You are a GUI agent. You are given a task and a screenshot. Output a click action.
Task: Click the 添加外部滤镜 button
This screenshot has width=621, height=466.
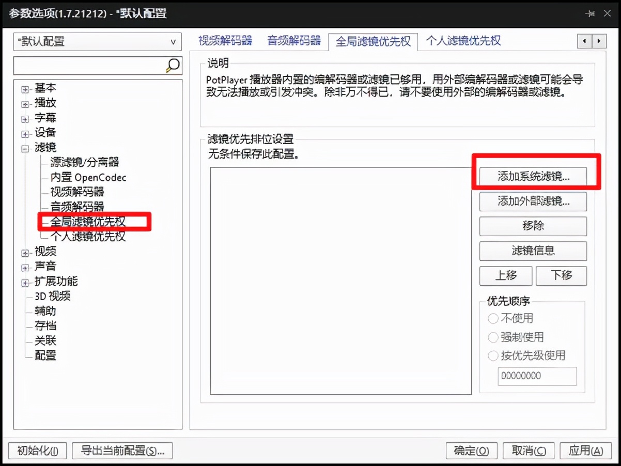coord(533,201)
